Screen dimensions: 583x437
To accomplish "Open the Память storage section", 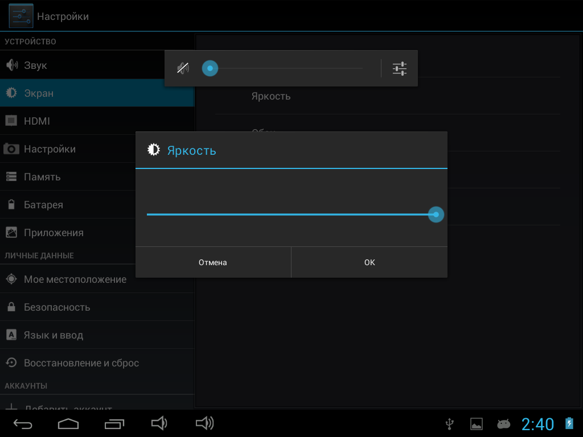I will click(42, 177).
